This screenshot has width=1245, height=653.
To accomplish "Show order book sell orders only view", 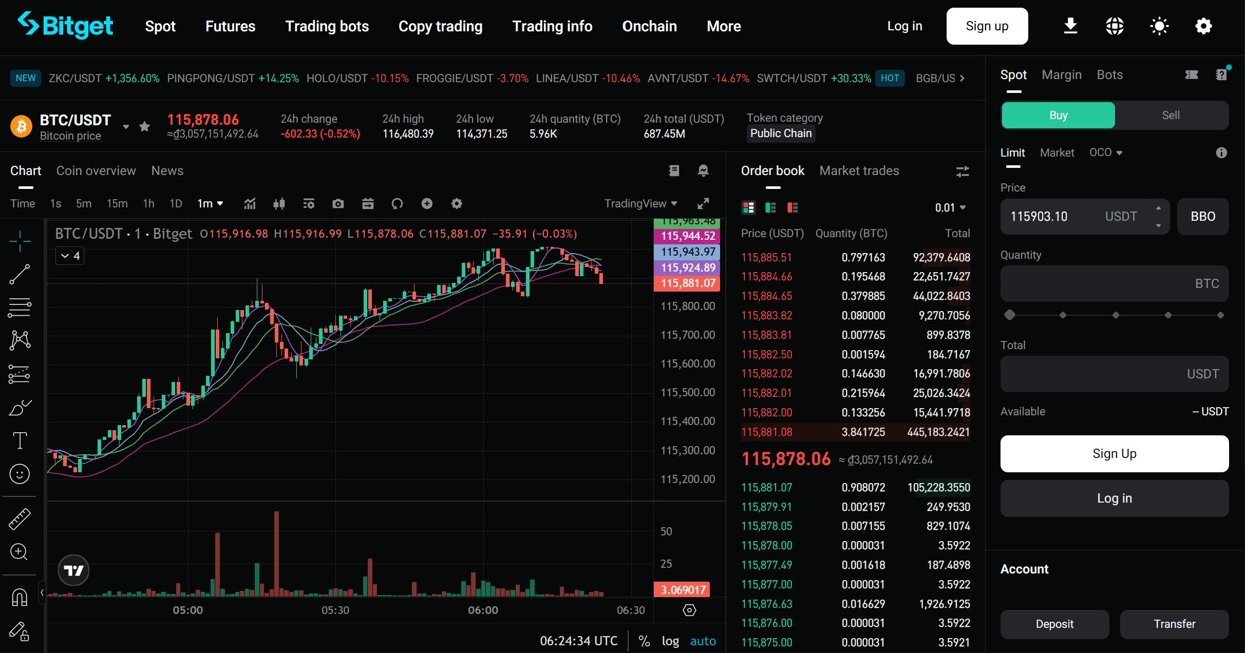I will pyautogui.click(x=793, y=207).
